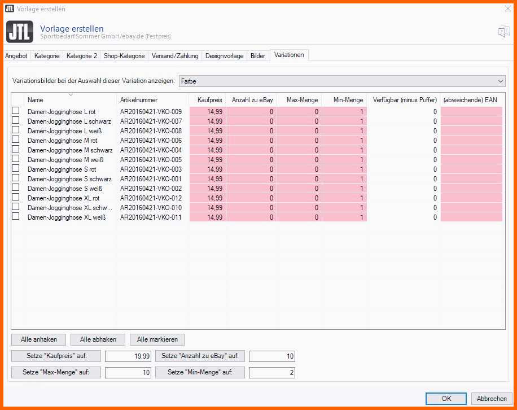Go to the Bilder tab
The height and width of the screenshot is (410, 517).
coord(258,56)
